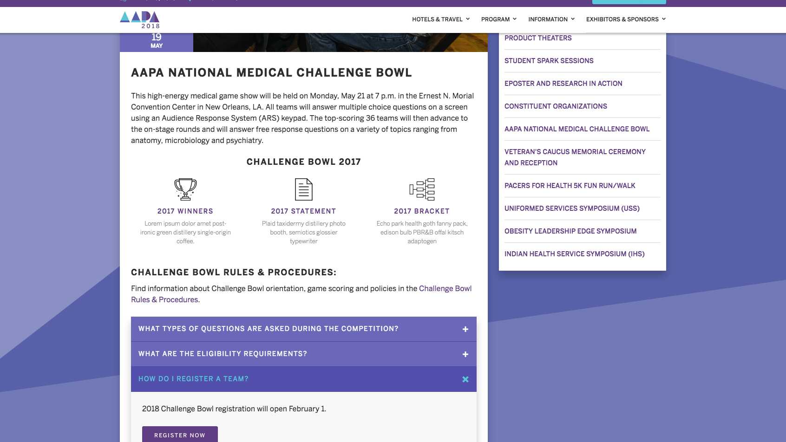Expand the question types accordion plus icon
Viewport: 786px width, 442px height.
(x=465, y=329)
